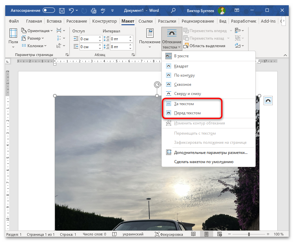
Task: Open Дополнительные параметры разметки
Action: (x=211, y=152)
